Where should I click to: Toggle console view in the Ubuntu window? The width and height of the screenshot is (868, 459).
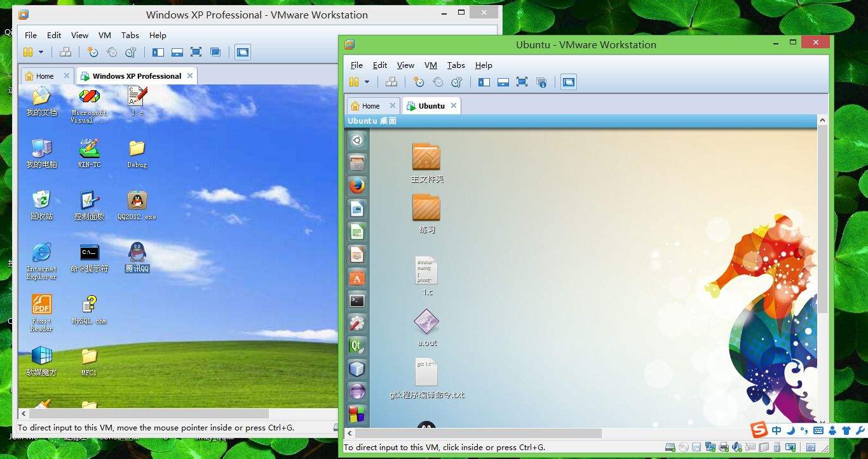coord(569,81)
